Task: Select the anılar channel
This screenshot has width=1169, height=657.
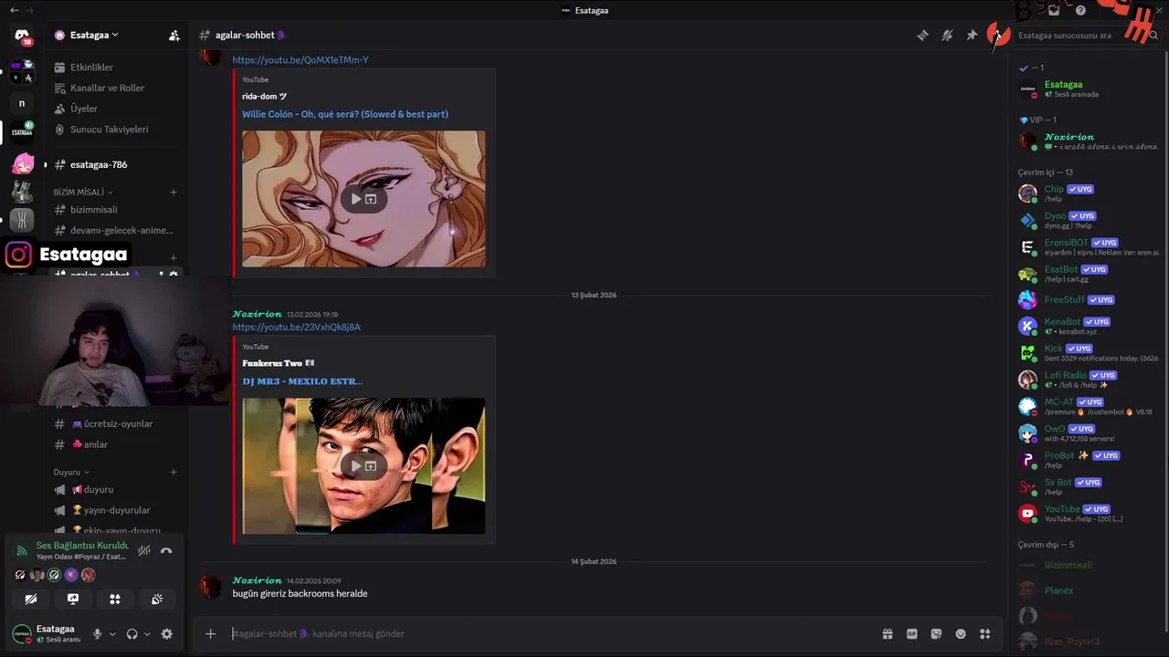Action: 115,445
